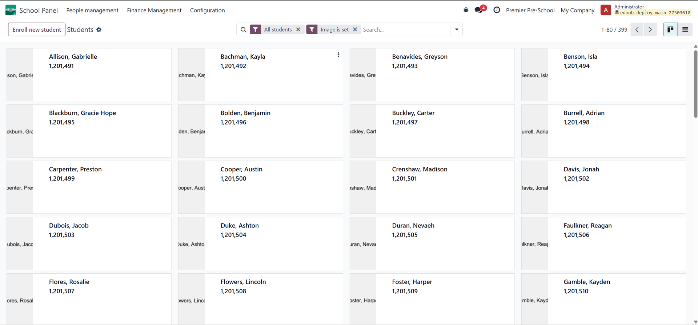Open the activities clock icon
This screenshot has width=698, height=325.
click(x=497, y=10)
